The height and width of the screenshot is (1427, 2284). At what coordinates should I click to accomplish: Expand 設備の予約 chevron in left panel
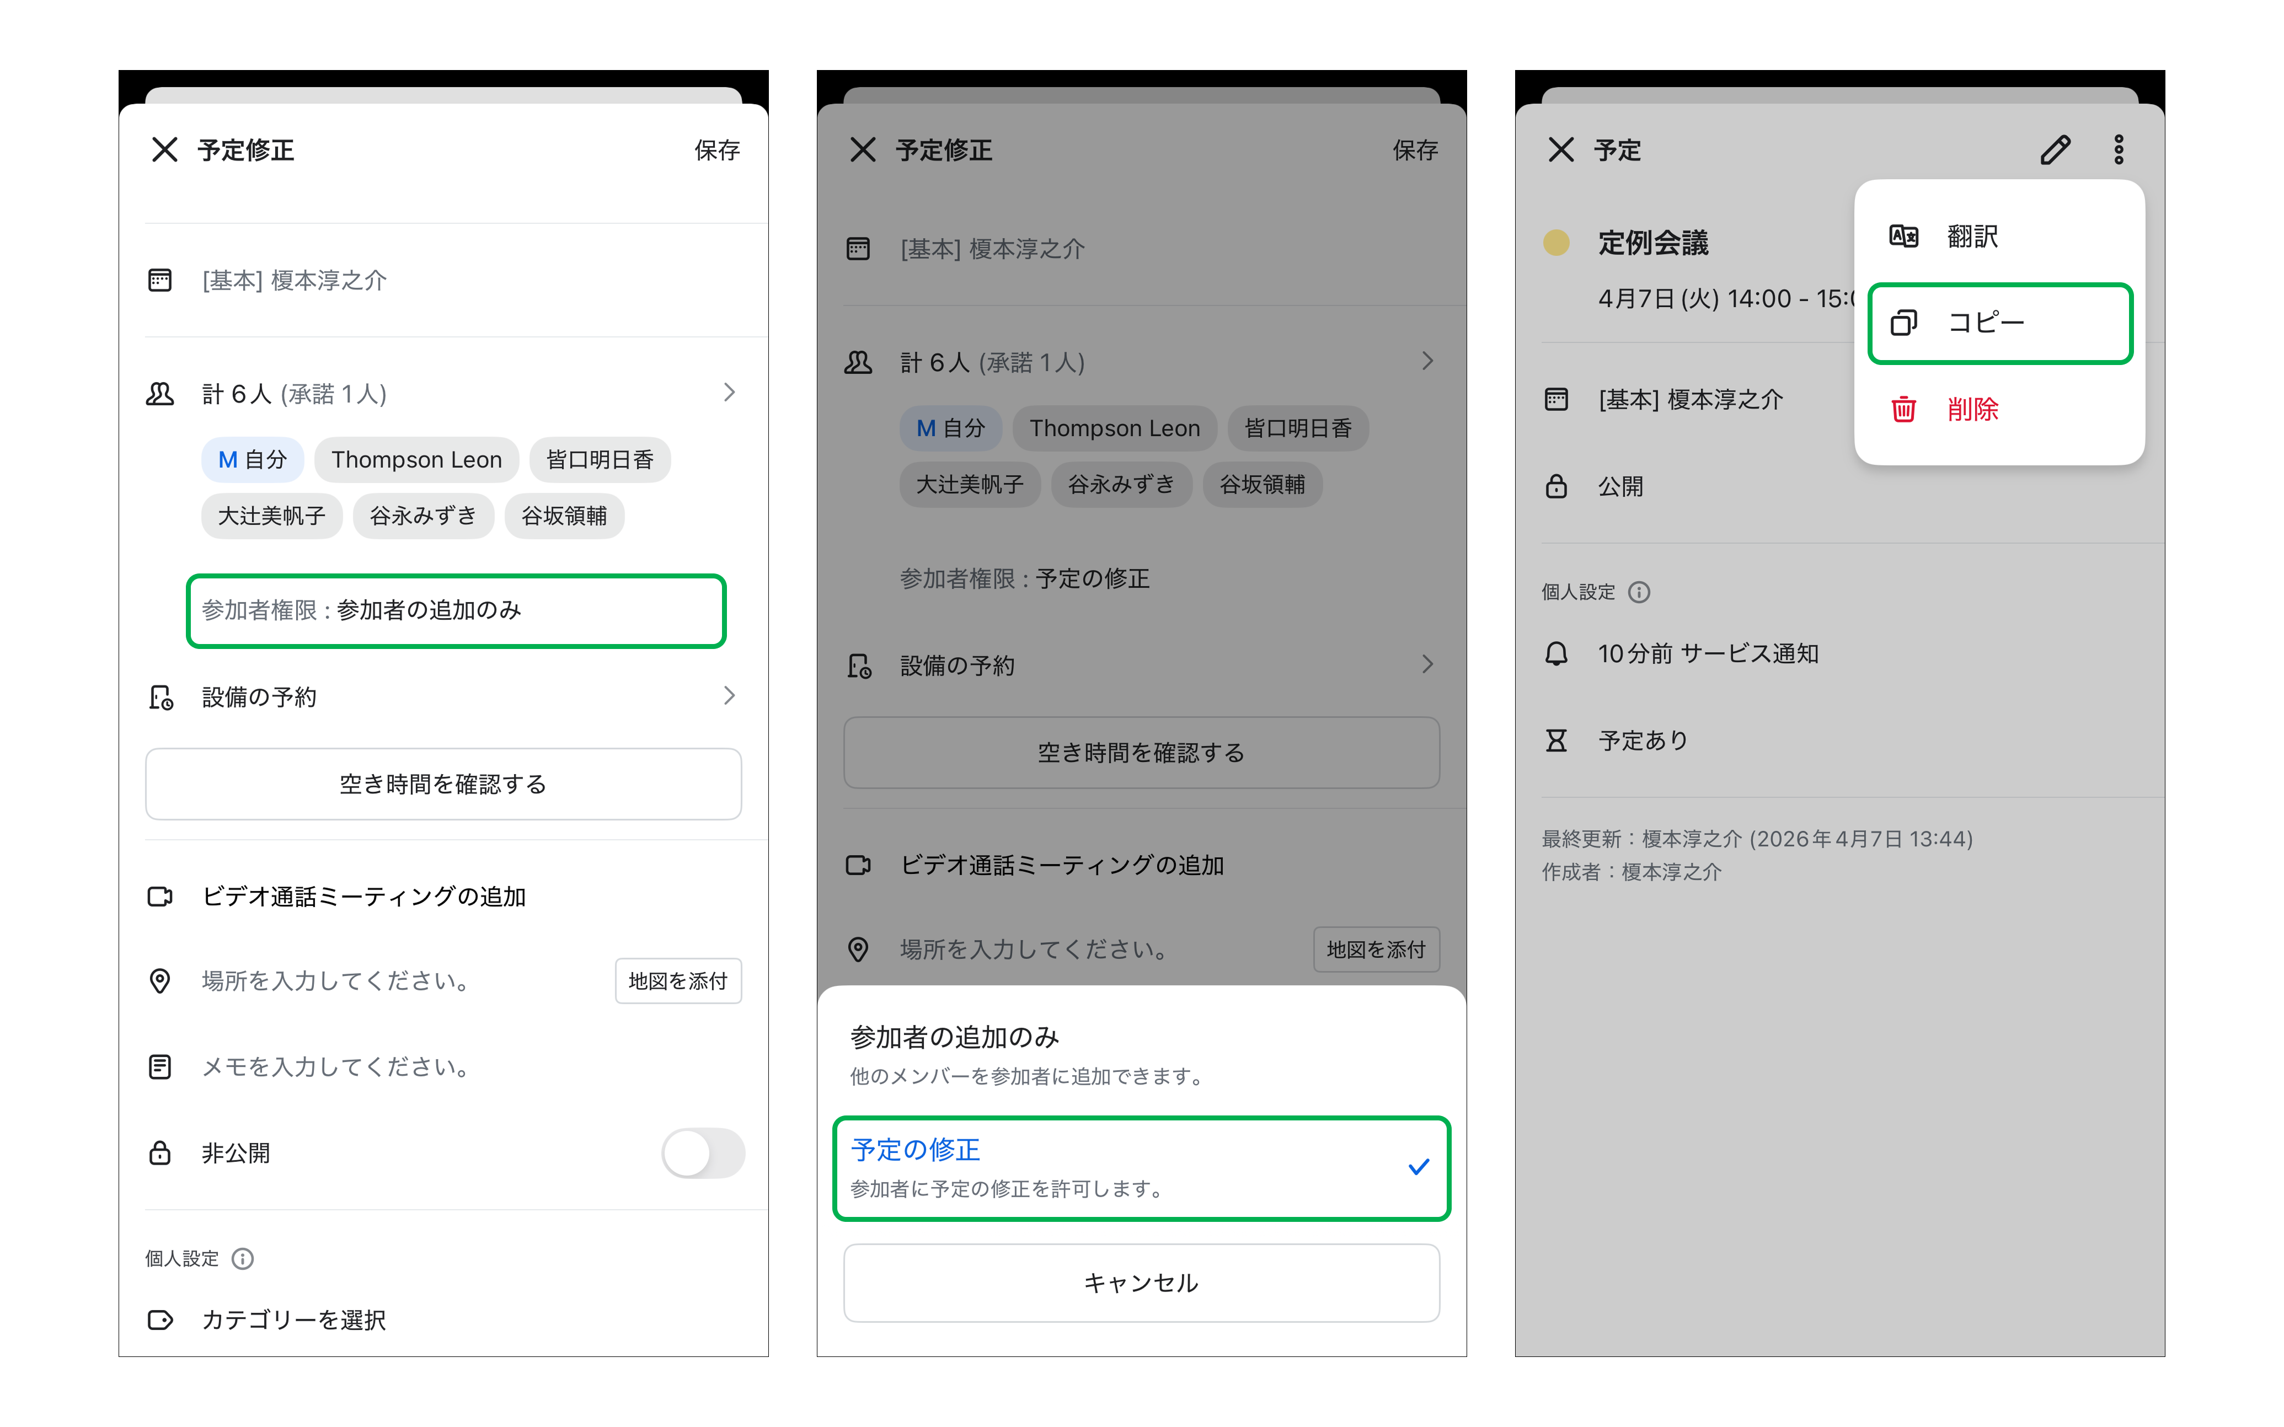(x=729, y=695)
